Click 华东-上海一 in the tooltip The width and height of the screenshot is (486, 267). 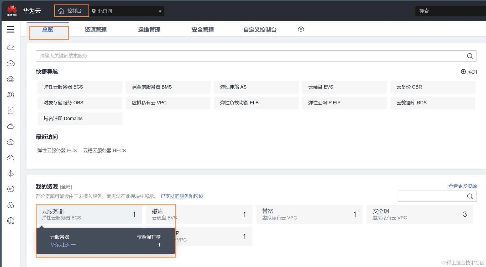[x=63, y=245]
